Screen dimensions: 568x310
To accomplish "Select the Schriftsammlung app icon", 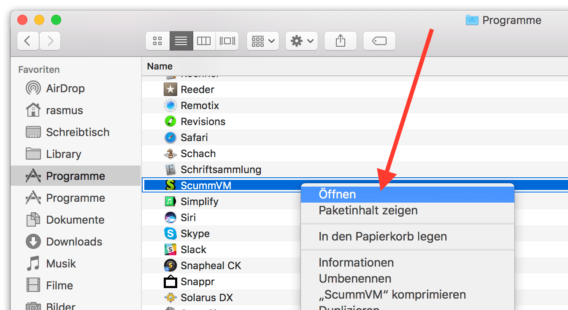I will click(x=170, y=169).
